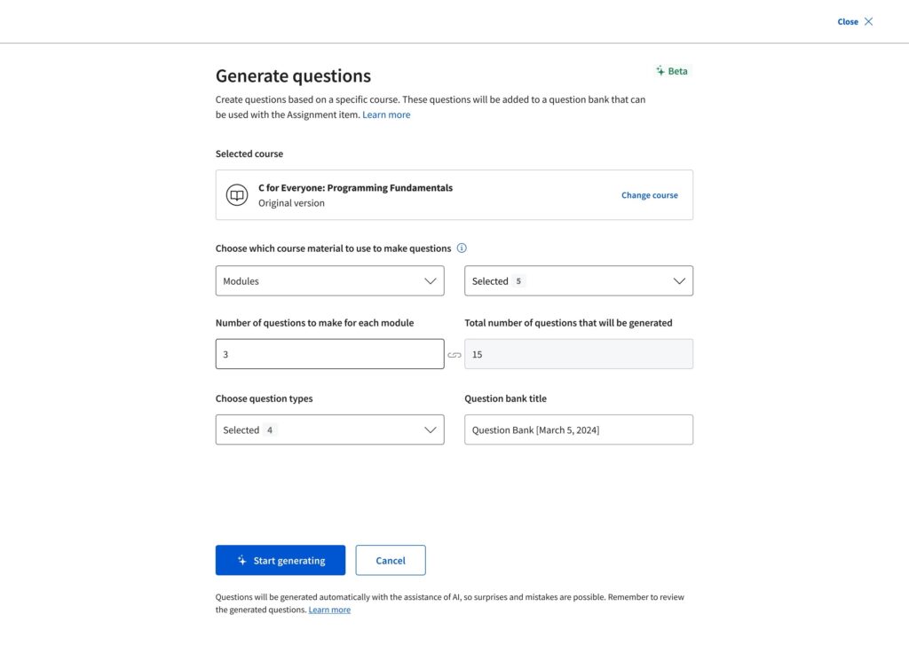The height and width of the screenshot is (646, 909).
Task: Click the info icon beside course material label
Action: click(x=462, y=248)
